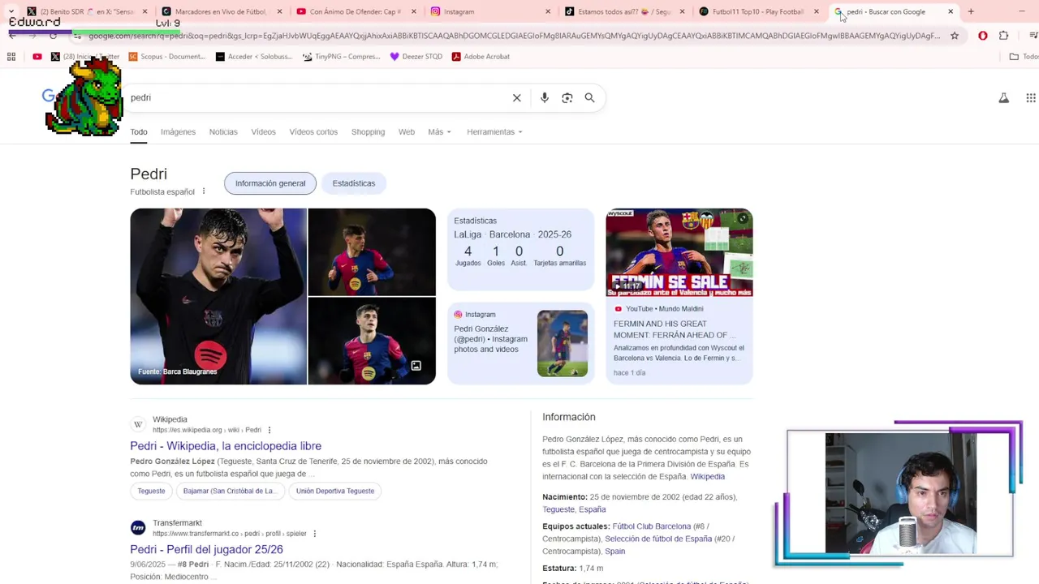Select Estadísticas chip
The image size is (1039, 584).
pos(354,183)
